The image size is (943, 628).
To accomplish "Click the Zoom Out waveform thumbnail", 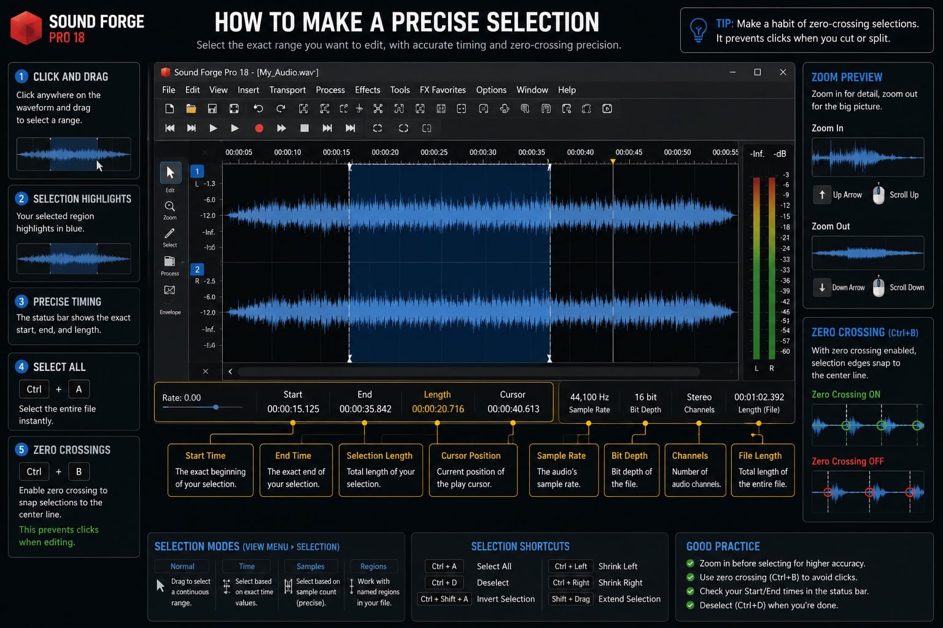I will (867, 253).
